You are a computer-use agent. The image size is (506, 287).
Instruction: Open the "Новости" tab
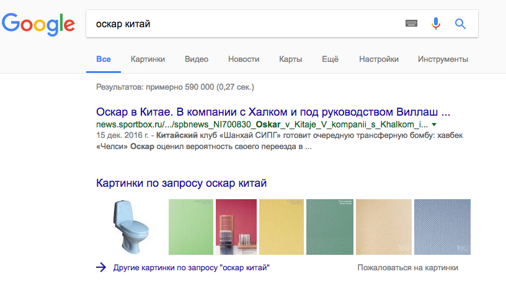244,59
